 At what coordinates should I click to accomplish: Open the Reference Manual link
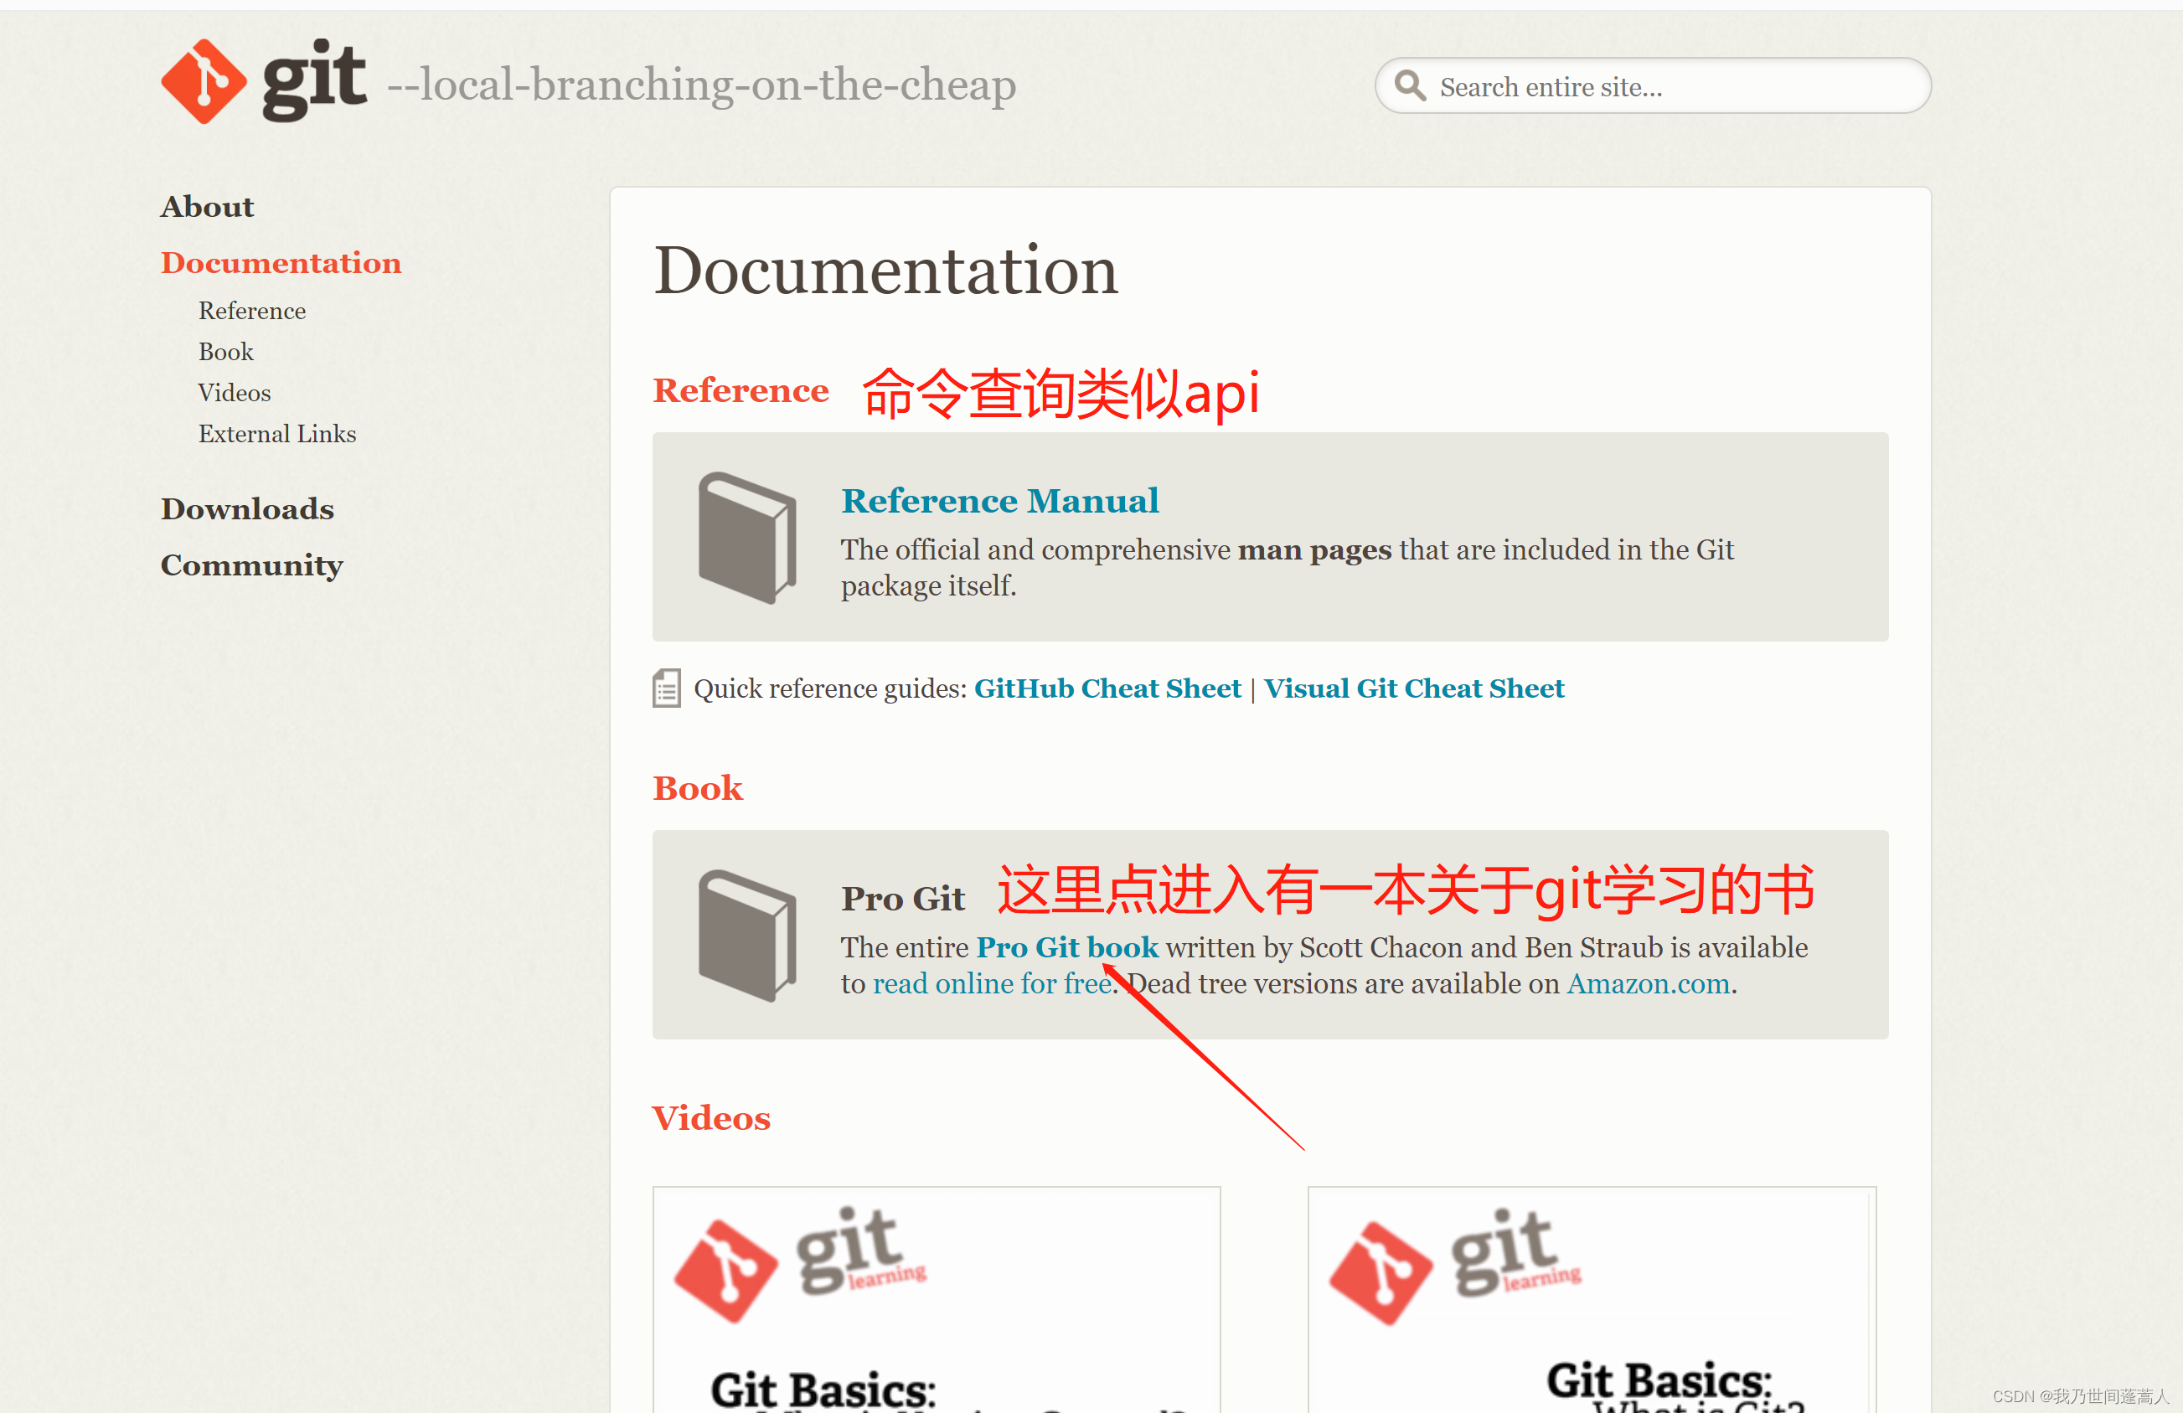pyautogui.click(x=1000, y=501)
